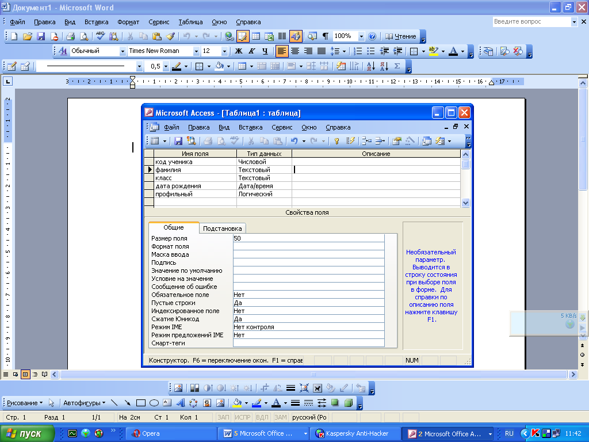
Task: Open the Styles and Formatting pane icon
Action: pos(63,51)
